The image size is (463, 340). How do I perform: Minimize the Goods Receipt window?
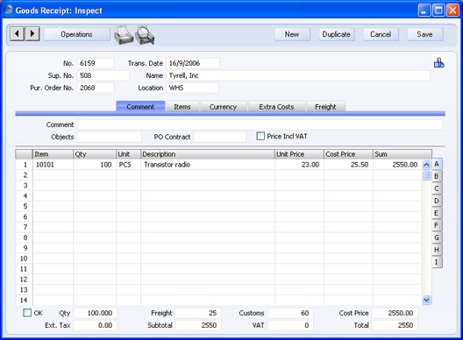(x=424, y=11)
